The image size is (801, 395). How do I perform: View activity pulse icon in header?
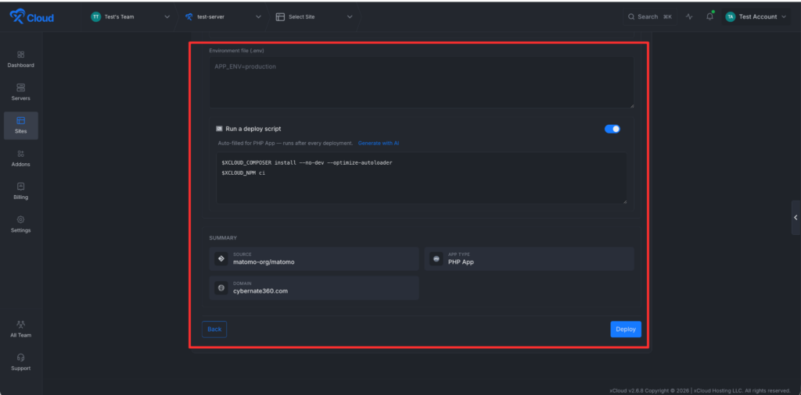(689, 17)
